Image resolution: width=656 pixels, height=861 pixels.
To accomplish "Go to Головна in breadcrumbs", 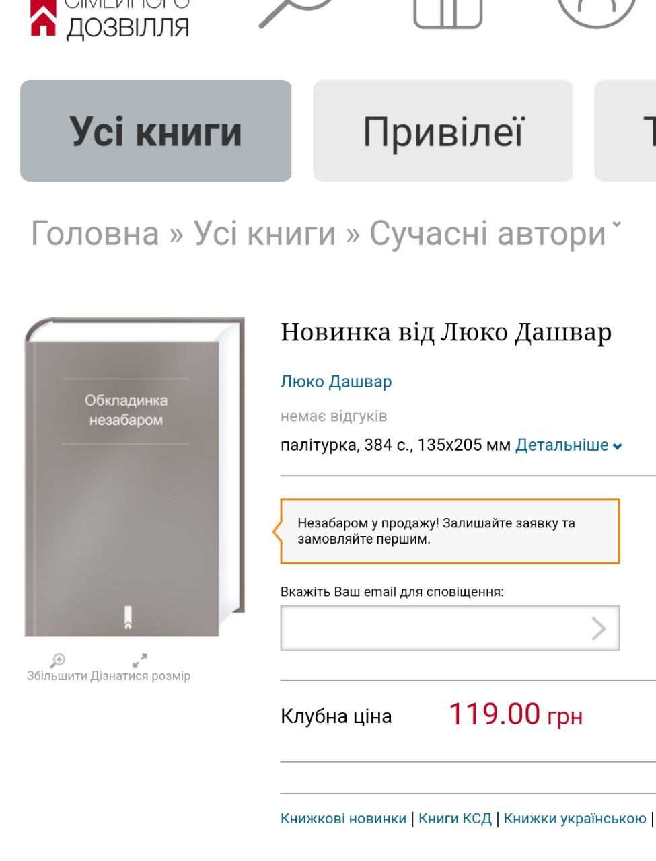I will 95,233.
